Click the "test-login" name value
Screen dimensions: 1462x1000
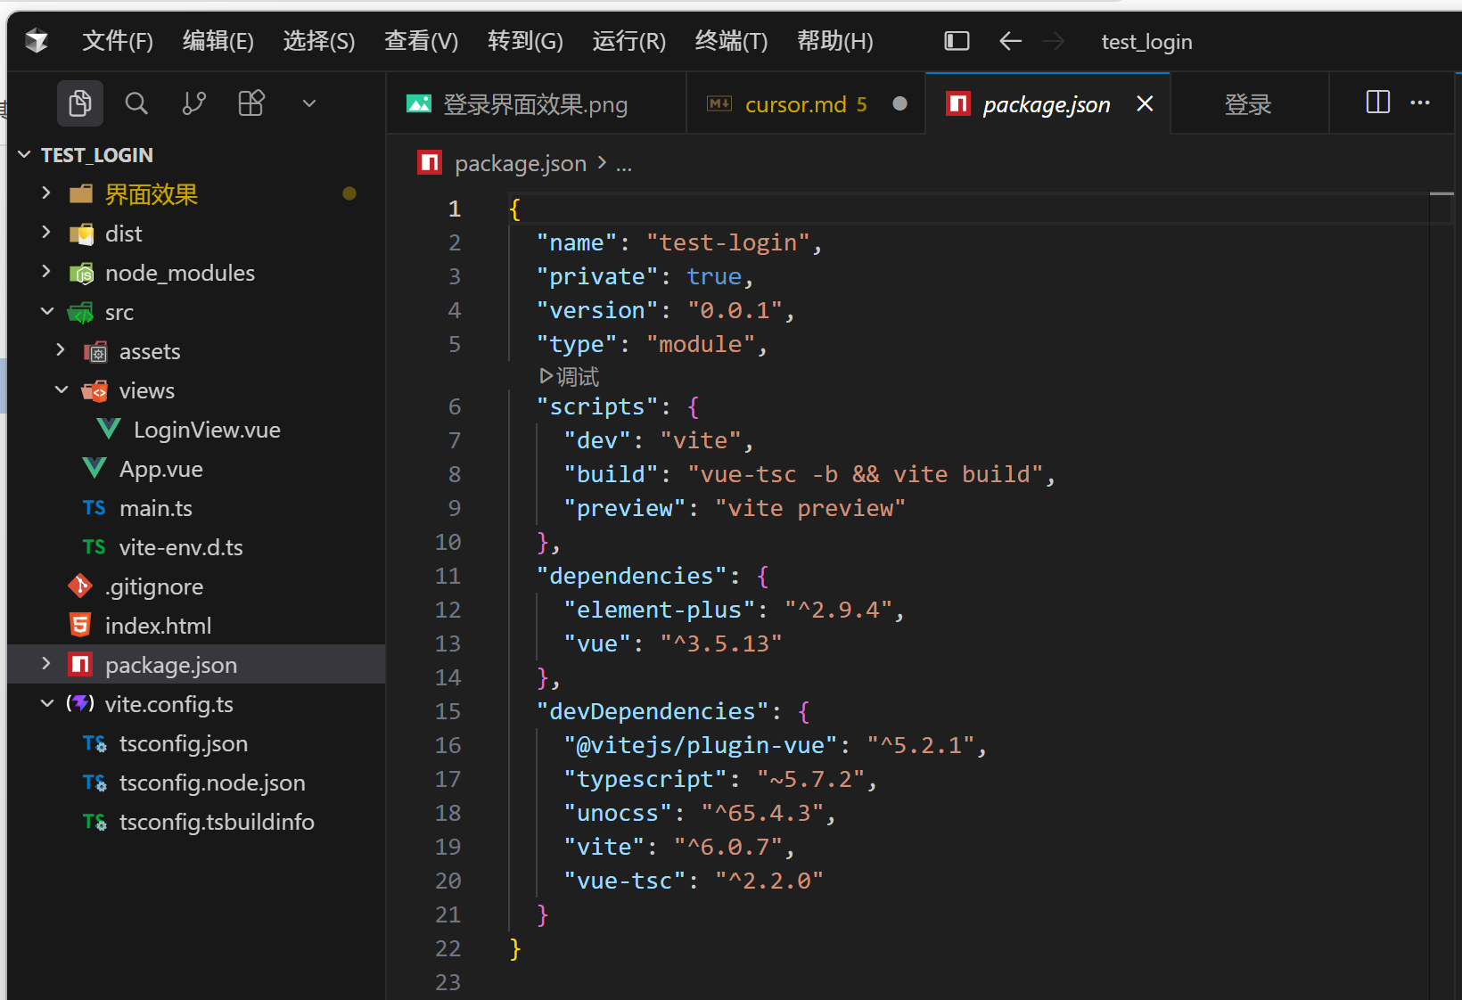[x=728, y=242]
